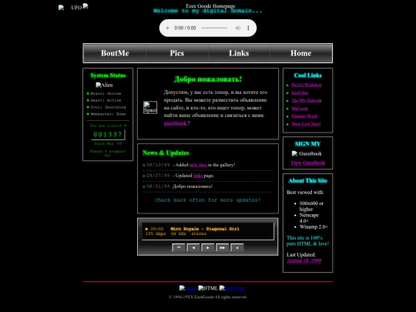Click the Alien image in System Status
Viewport: 416px width, 312px height.
[x=104, y=85]
